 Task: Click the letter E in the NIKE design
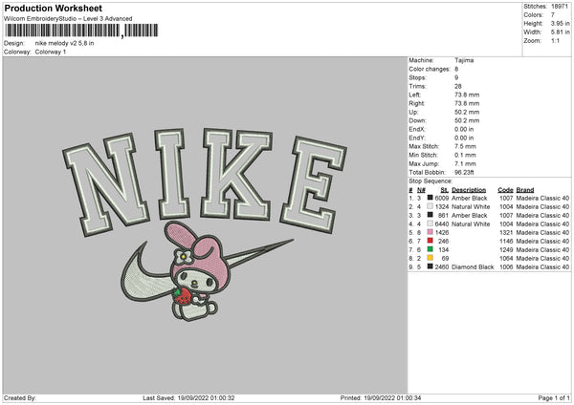click(313, 184)
